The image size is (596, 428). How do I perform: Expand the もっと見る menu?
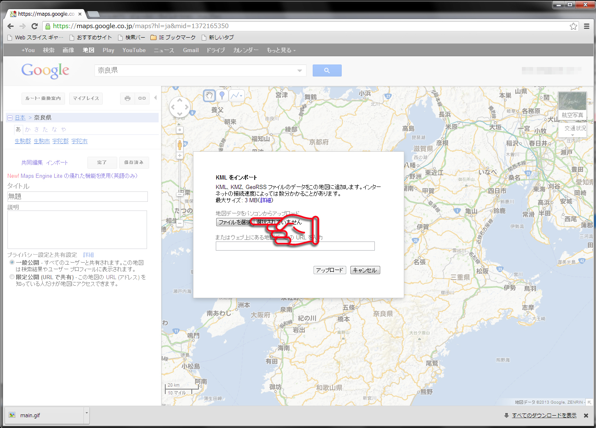click(281, 50)
